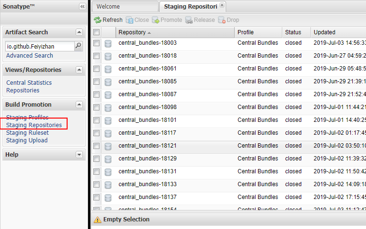
Task: Click the Promote toolbar icon
Action: click(x=156, y=20)
